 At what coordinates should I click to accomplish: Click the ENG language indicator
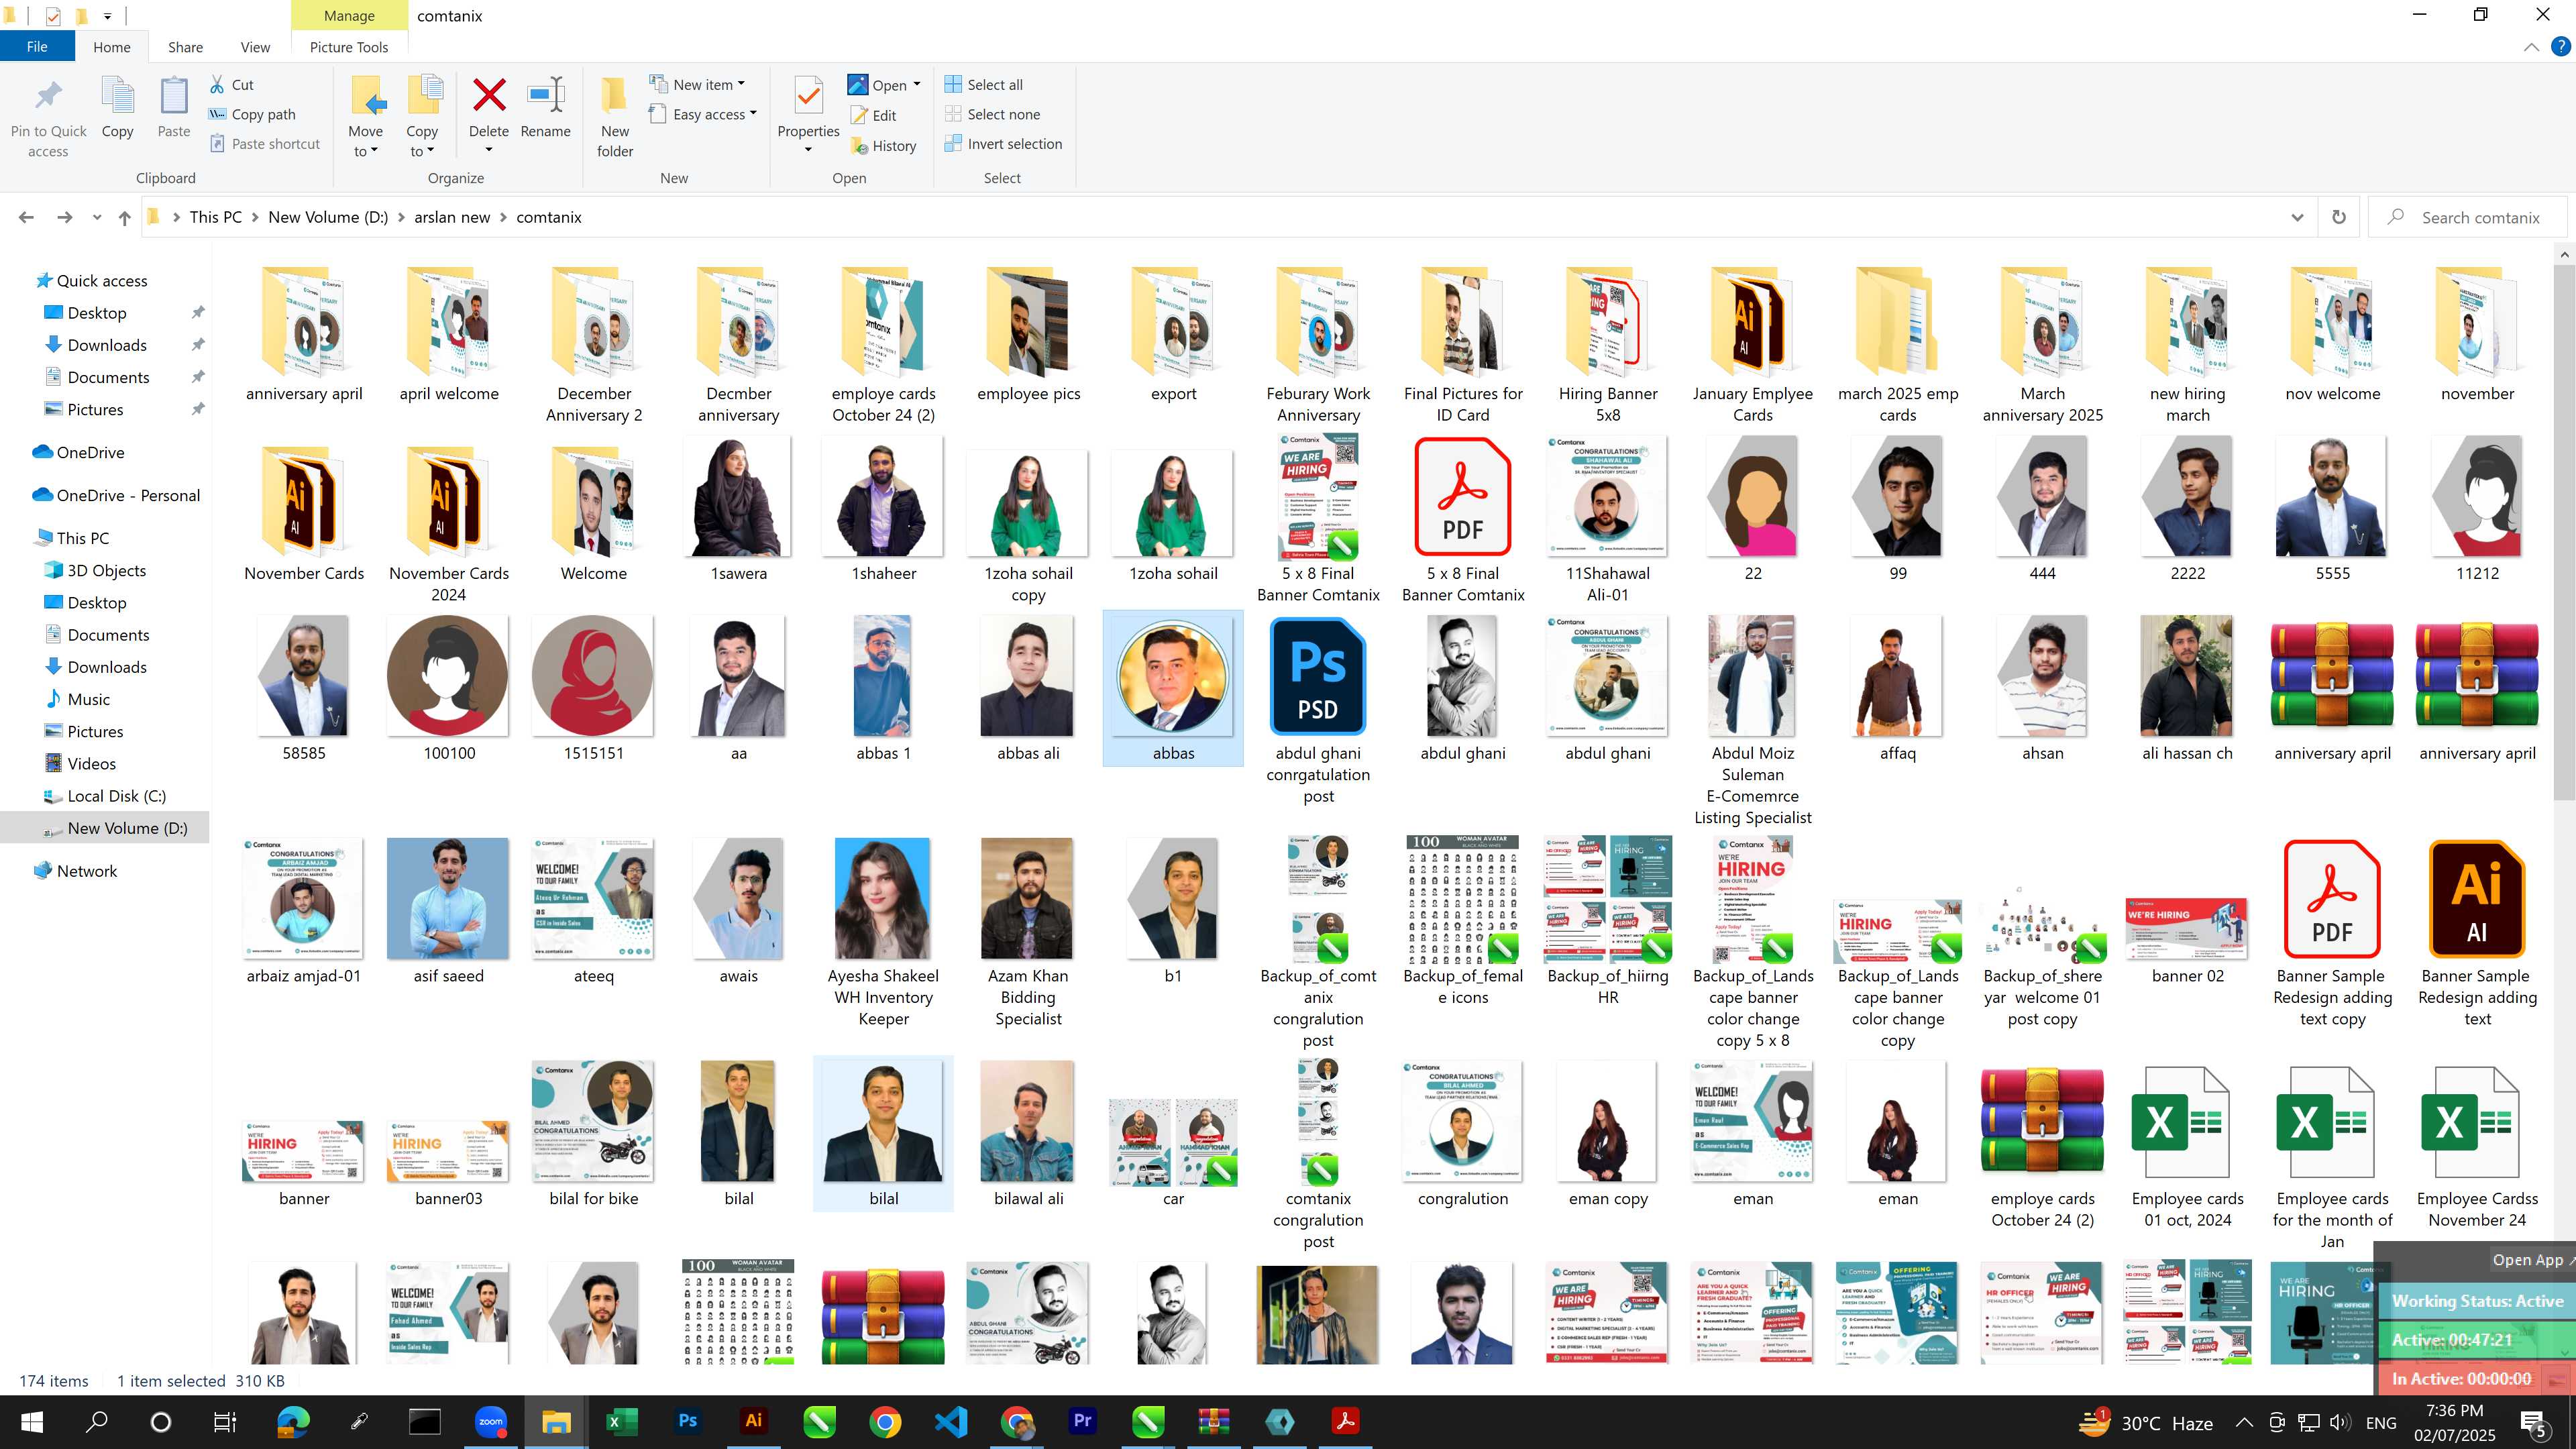click(2380, 1422)
